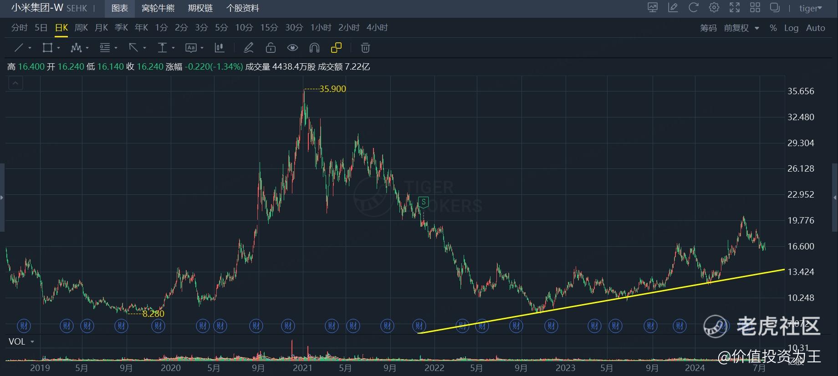Select the arrow marker drawing tool

pos(133,47)
